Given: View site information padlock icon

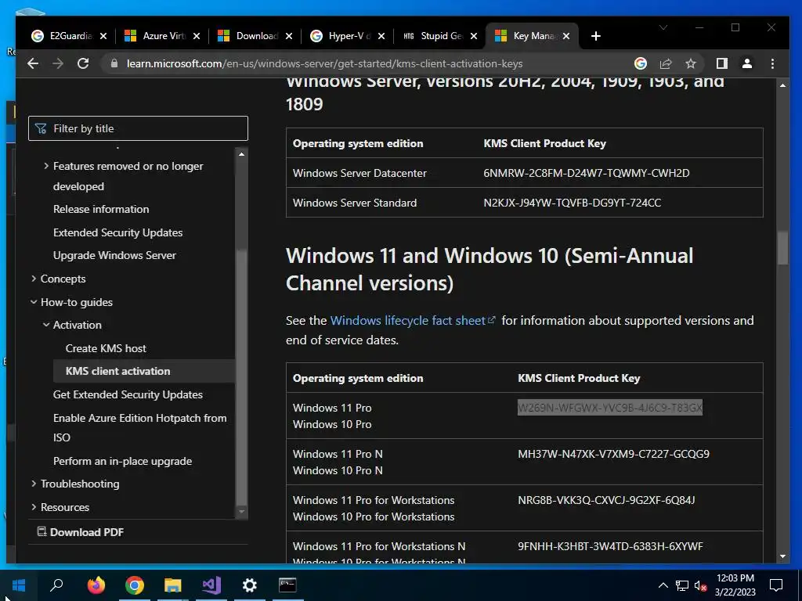Looking at the screenshot, I should (x=114, y=63).
